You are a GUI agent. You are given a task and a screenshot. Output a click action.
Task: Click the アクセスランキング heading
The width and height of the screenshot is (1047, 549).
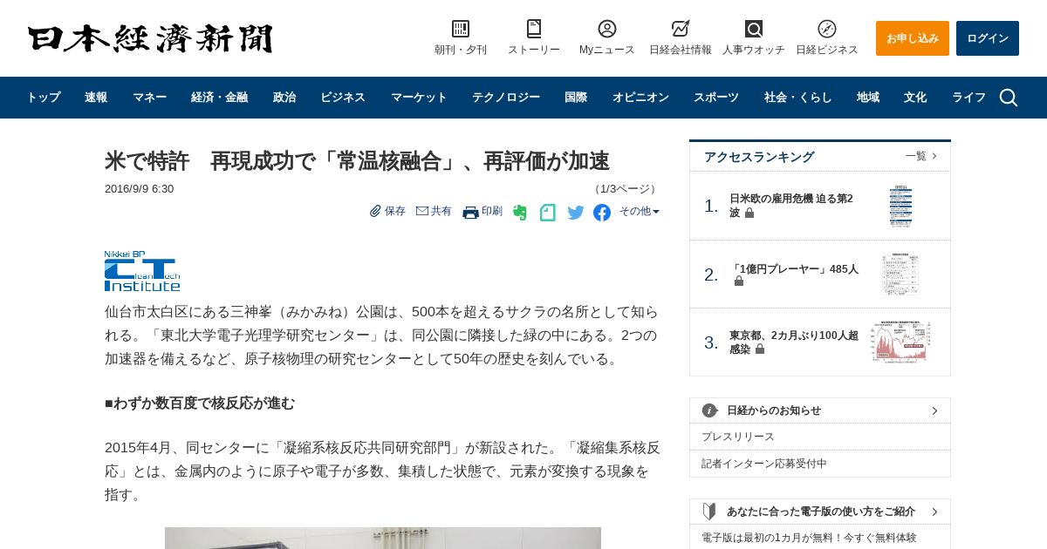(x=759, y=157)
